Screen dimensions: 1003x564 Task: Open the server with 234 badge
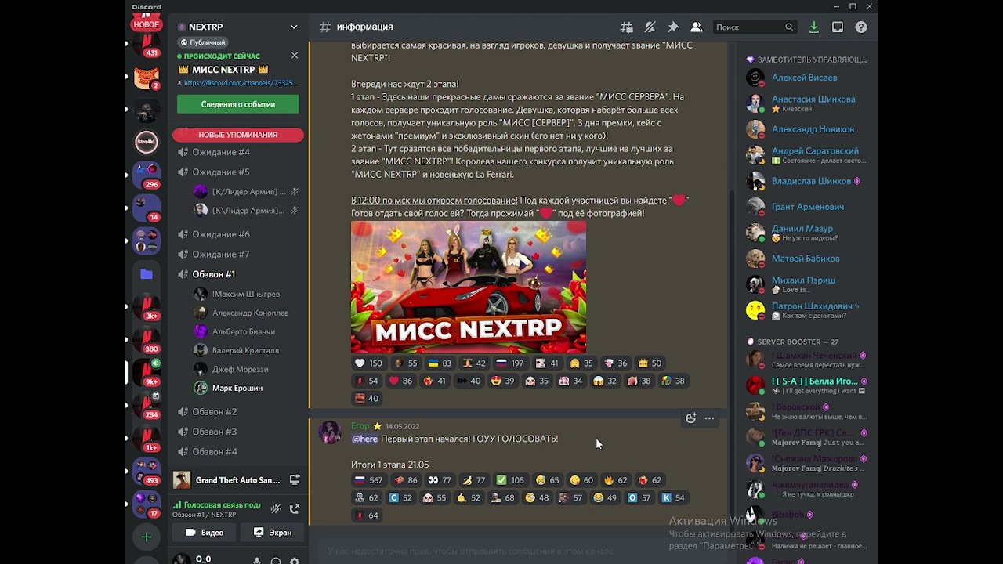pyautogui.click(x=146, y=404)
